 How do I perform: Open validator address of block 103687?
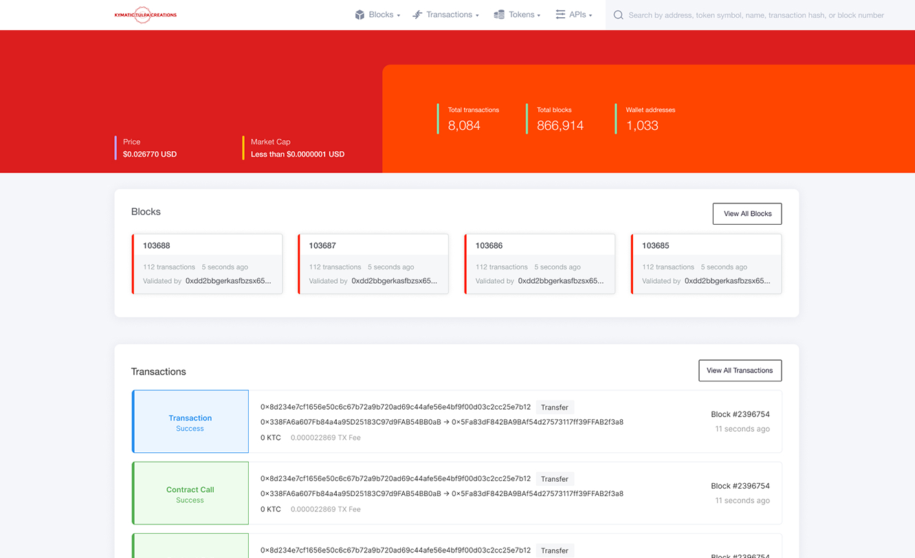pyautogui.click(x=394, y=281)
